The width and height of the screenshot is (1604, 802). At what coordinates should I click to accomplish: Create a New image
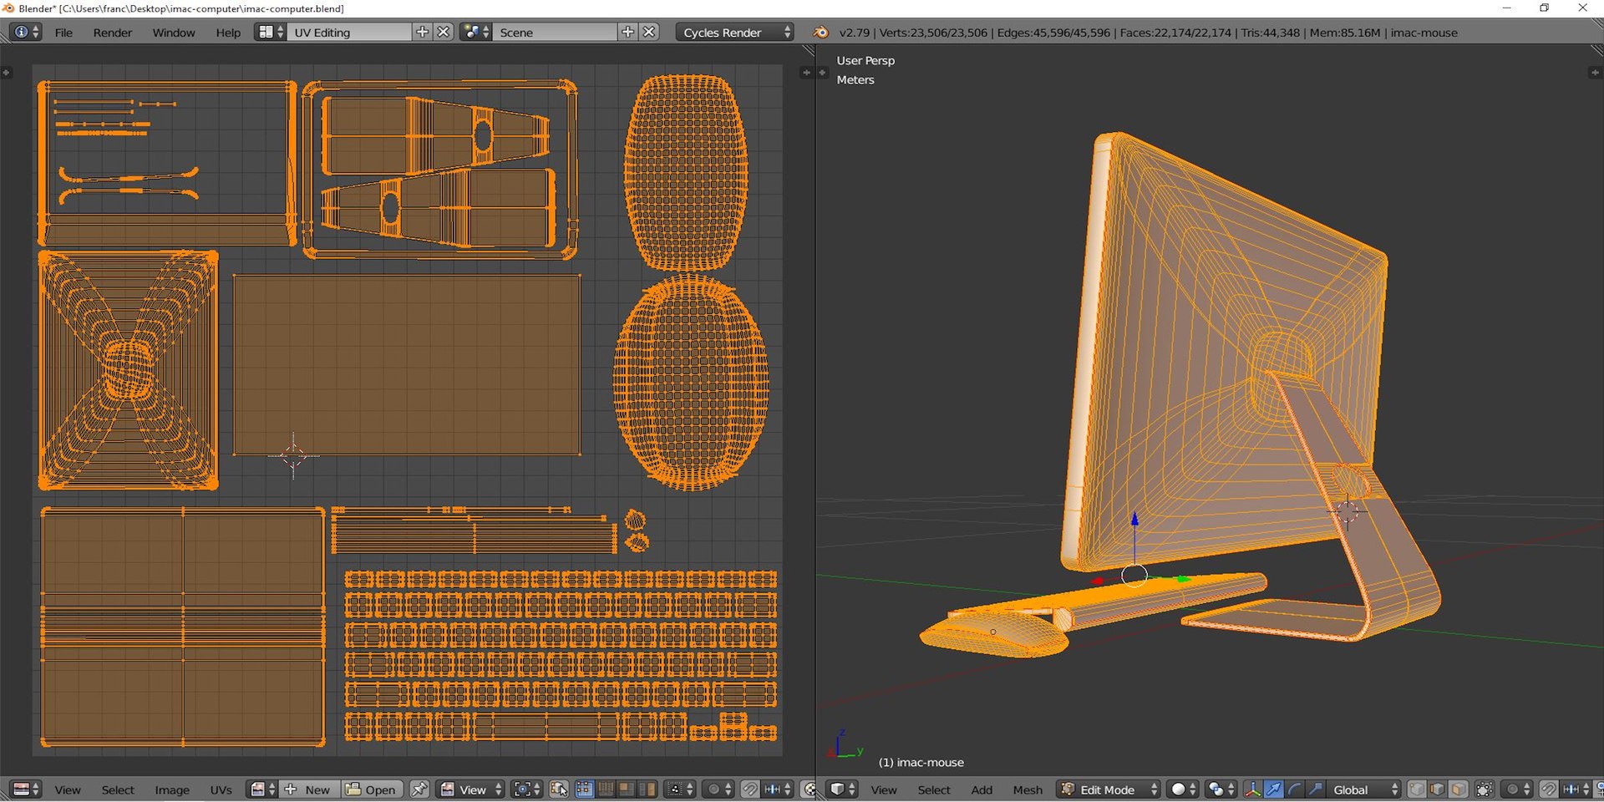(x=310, y=789)
